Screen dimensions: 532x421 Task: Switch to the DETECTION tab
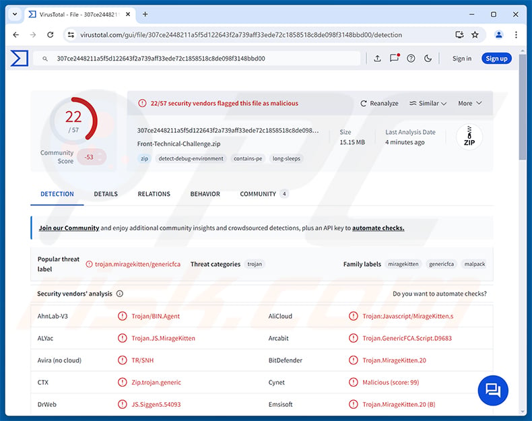(x=57, y=194)
